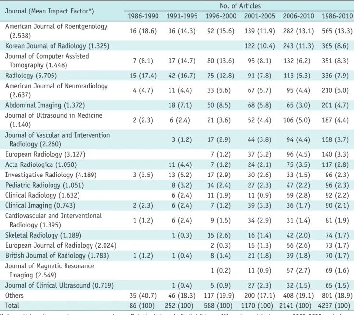Click cell '117 (2.8)' in Acta Radiologica row
Image resolution: width=354 pixels, height=315 pixels.
(x=335, y=165)
